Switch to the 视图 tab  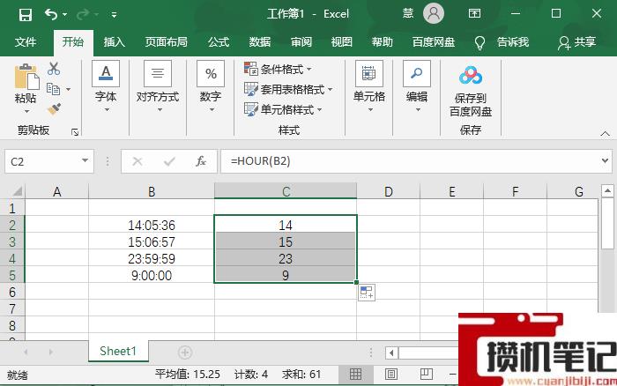(x=342, y=42)
